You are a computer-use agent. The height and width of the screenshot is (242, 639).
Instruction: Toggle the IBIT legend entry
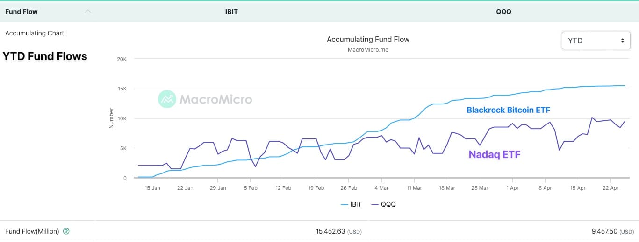tap(351, 204)
